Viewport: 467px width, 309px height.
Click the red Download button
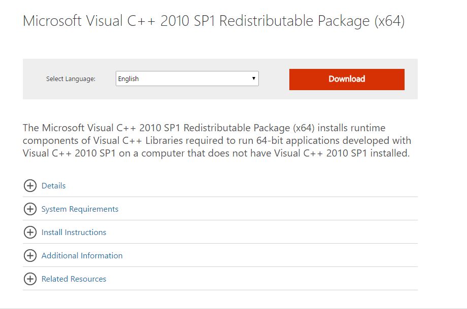tap(347, 80)
